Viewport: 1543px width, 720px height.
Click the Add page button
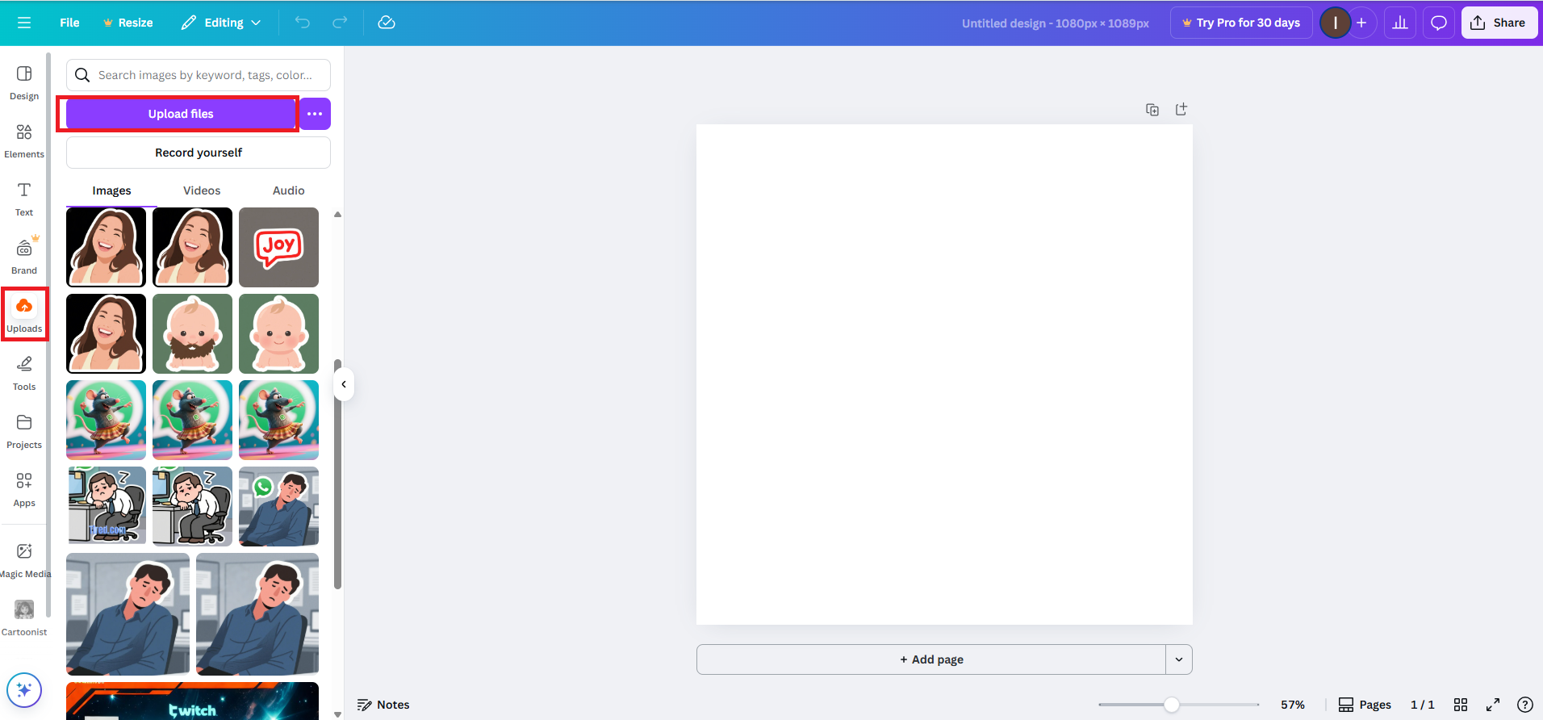pos(931,659)
